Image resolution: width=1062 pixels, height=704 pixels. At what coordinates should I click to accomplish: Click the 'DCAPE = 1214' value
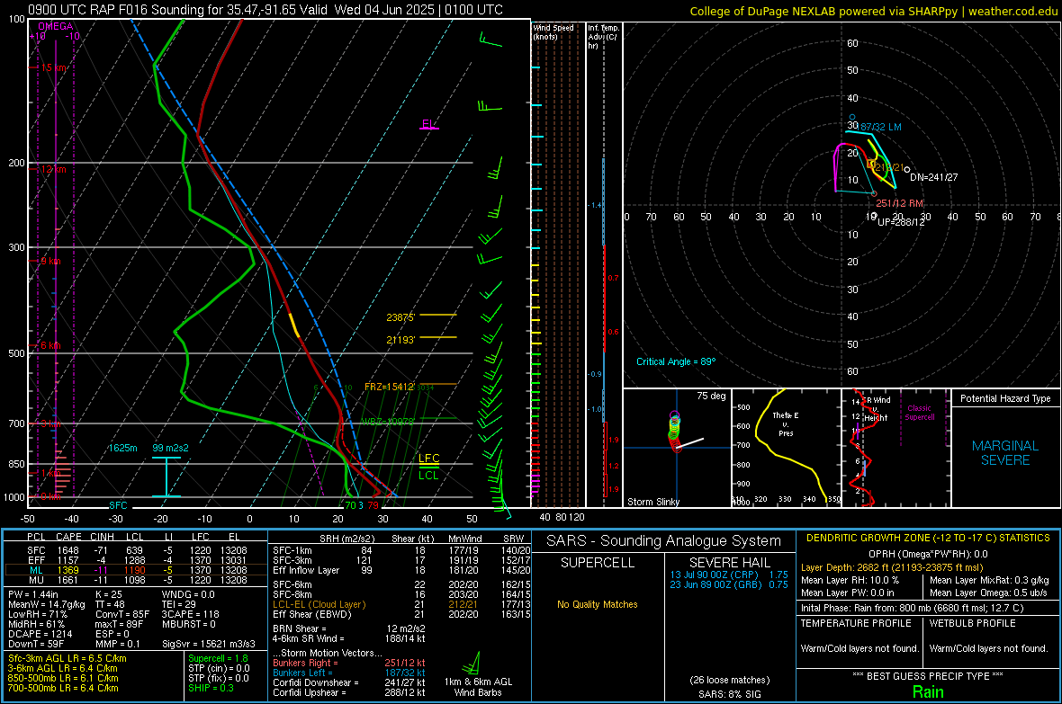40,634
